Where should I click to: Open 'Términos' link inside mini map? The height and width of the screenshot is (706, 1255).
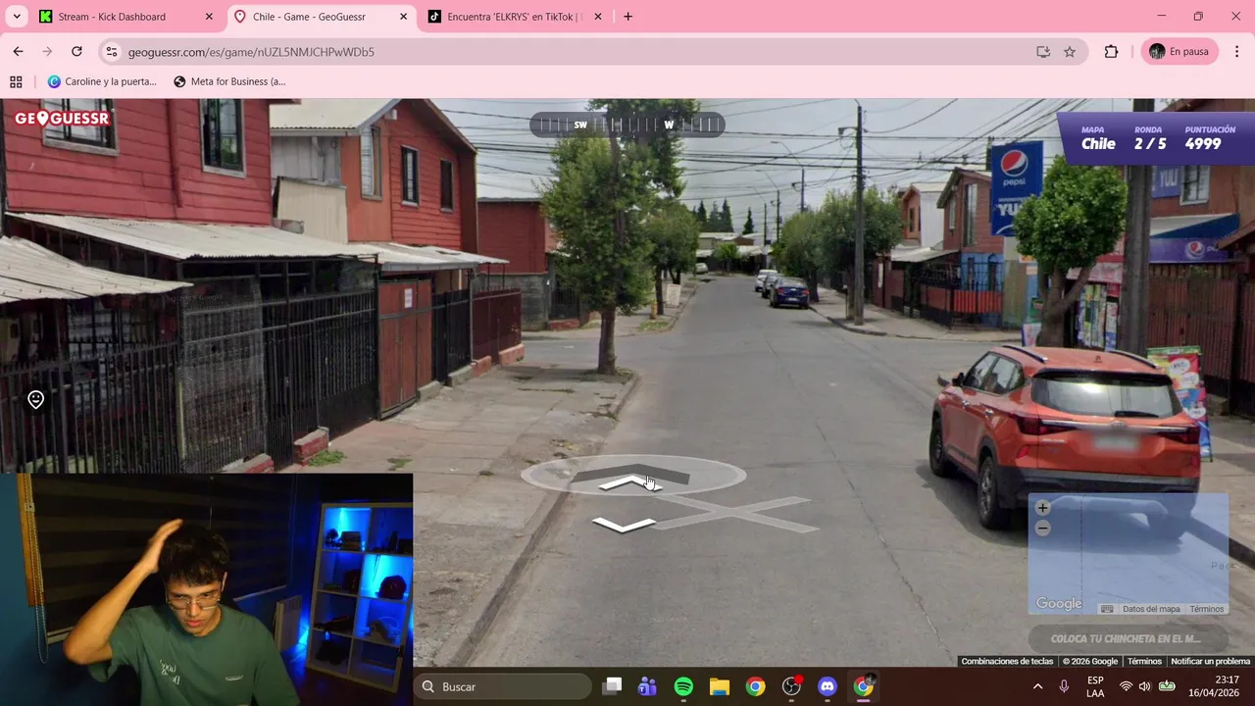(1207, 609)
